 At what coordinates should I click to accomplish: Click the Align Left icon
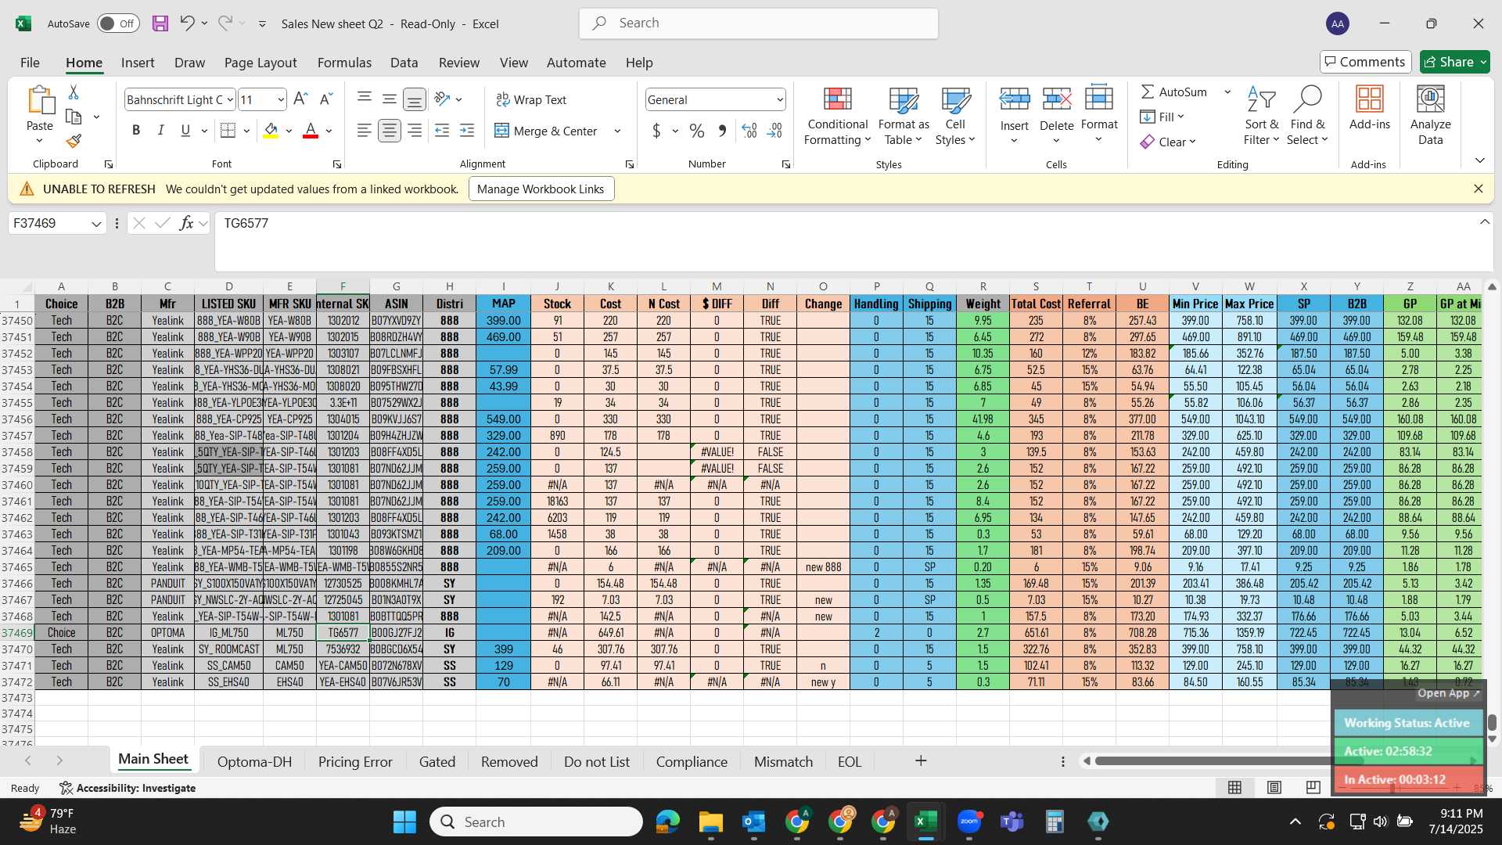click(364, 131)
